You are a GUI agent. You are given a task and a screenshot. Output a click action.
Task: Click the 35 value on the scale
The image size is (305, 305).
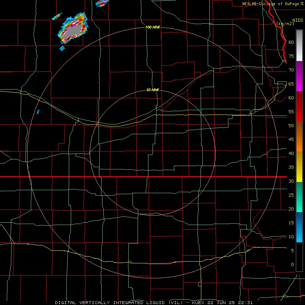click(x=291, y=167)
